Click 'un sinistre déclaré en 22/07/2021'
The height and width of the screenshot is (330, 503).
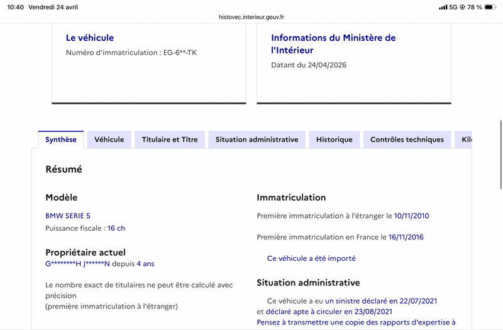coord(381,301)
